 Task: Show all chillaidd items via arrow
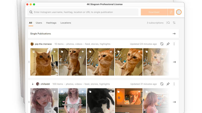tap(174, 102)
